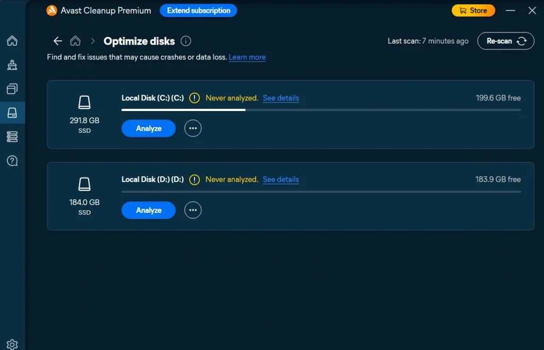Viewport: 544px width, 350px height.
Task: Open more options for disk C:
Action: 193,129
